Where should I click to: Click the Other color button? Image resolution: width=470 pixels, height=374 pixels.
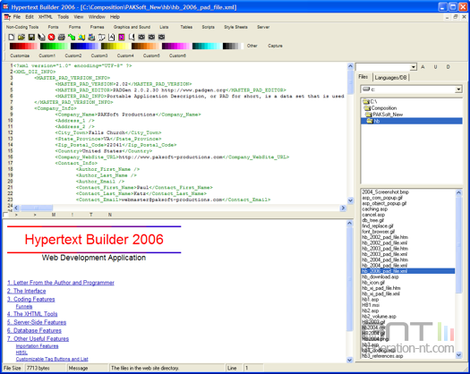click(x=252, y=46)
